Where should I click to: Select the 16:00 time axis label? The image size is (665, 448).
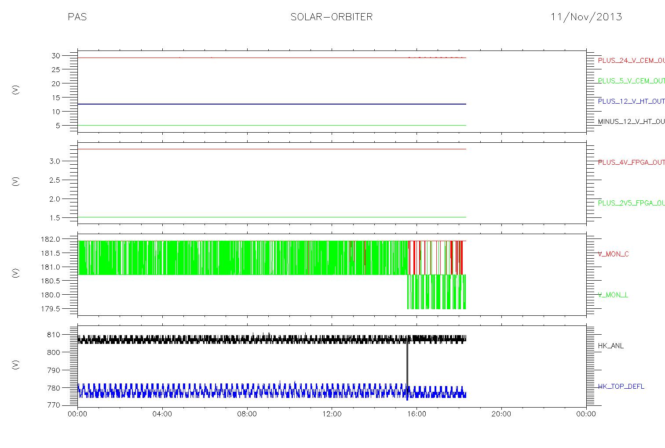pos(417,414)
